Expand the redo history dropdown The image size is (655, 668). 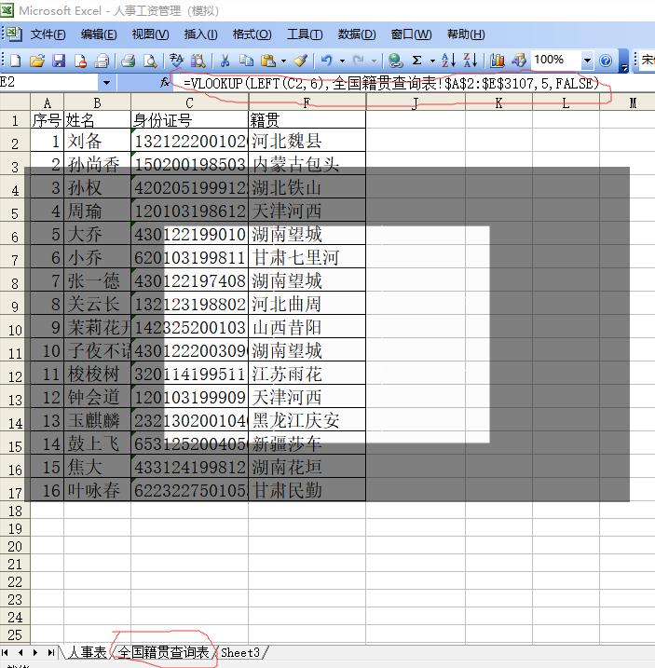click(374, 61)
